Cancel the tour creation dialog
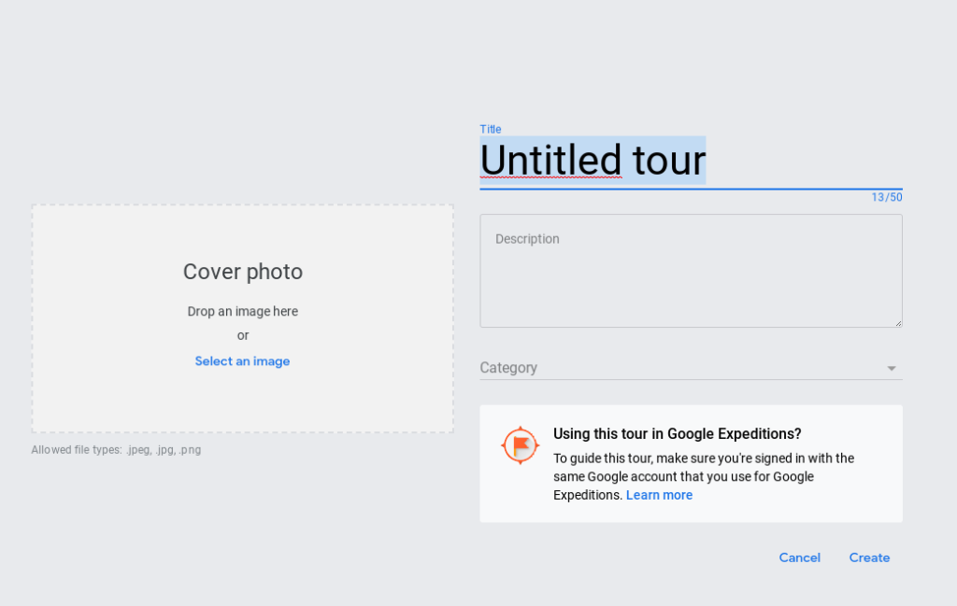 (x=800, y=557)
